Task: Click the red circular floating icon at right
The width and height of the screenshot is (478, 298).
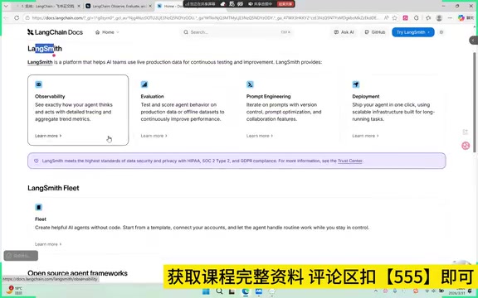Action: pyautogui.click(x=466, y=146)
